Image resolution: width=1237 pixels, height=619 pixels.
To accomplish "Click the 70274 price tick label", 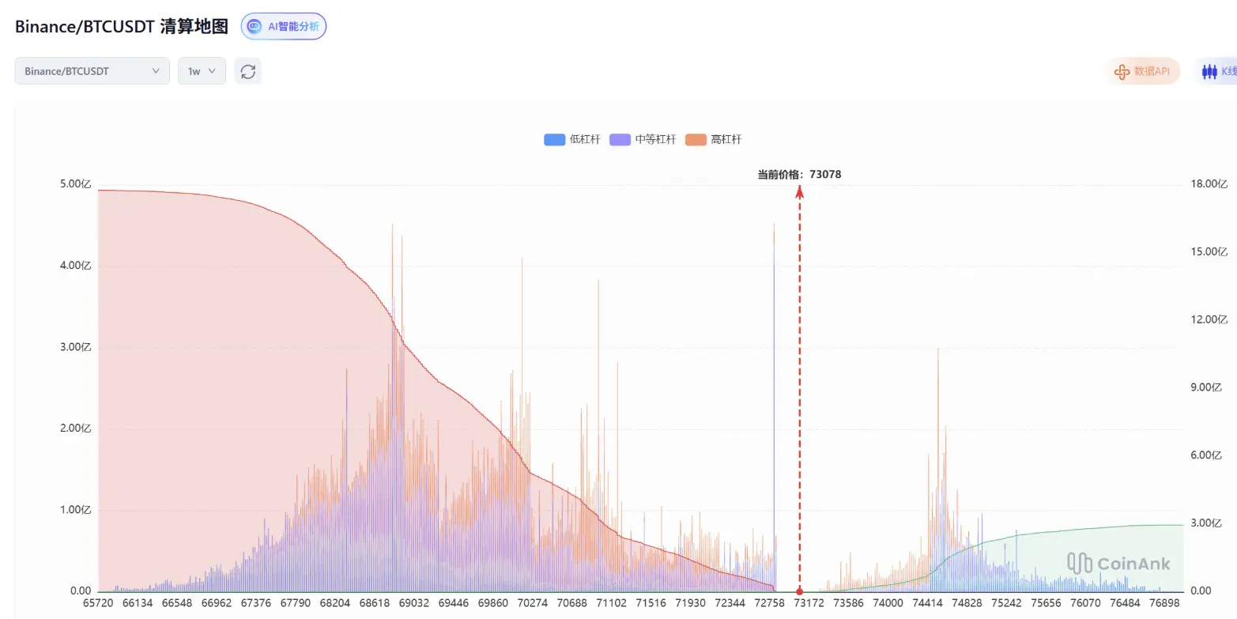I will pos(533,603).
